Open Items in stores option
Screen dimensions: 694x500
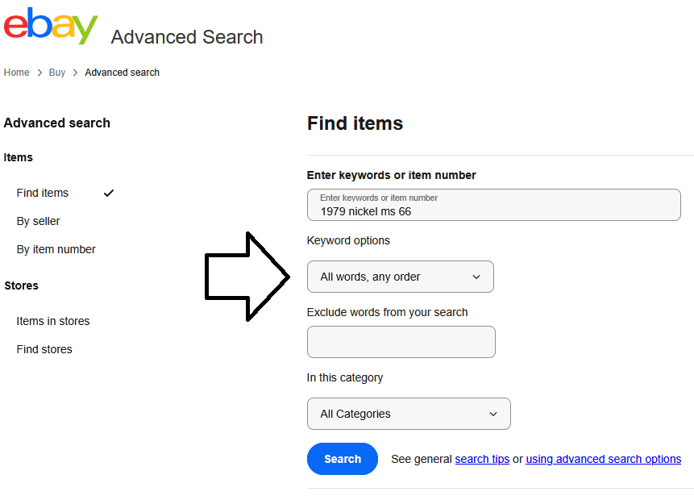point(53,321)
